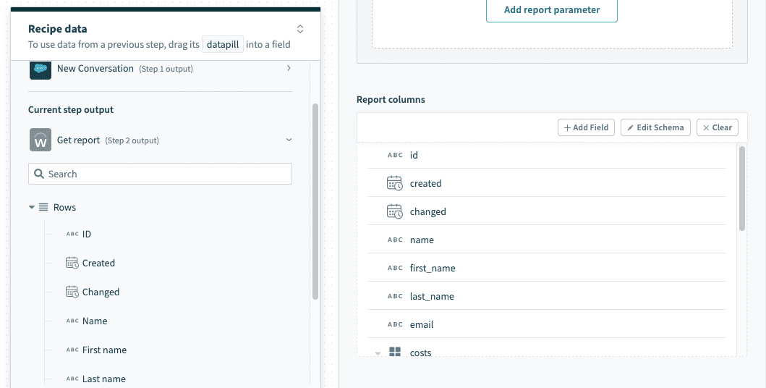Click the Report columns heading
766x388 pixels.
click(x=391, y=100)
